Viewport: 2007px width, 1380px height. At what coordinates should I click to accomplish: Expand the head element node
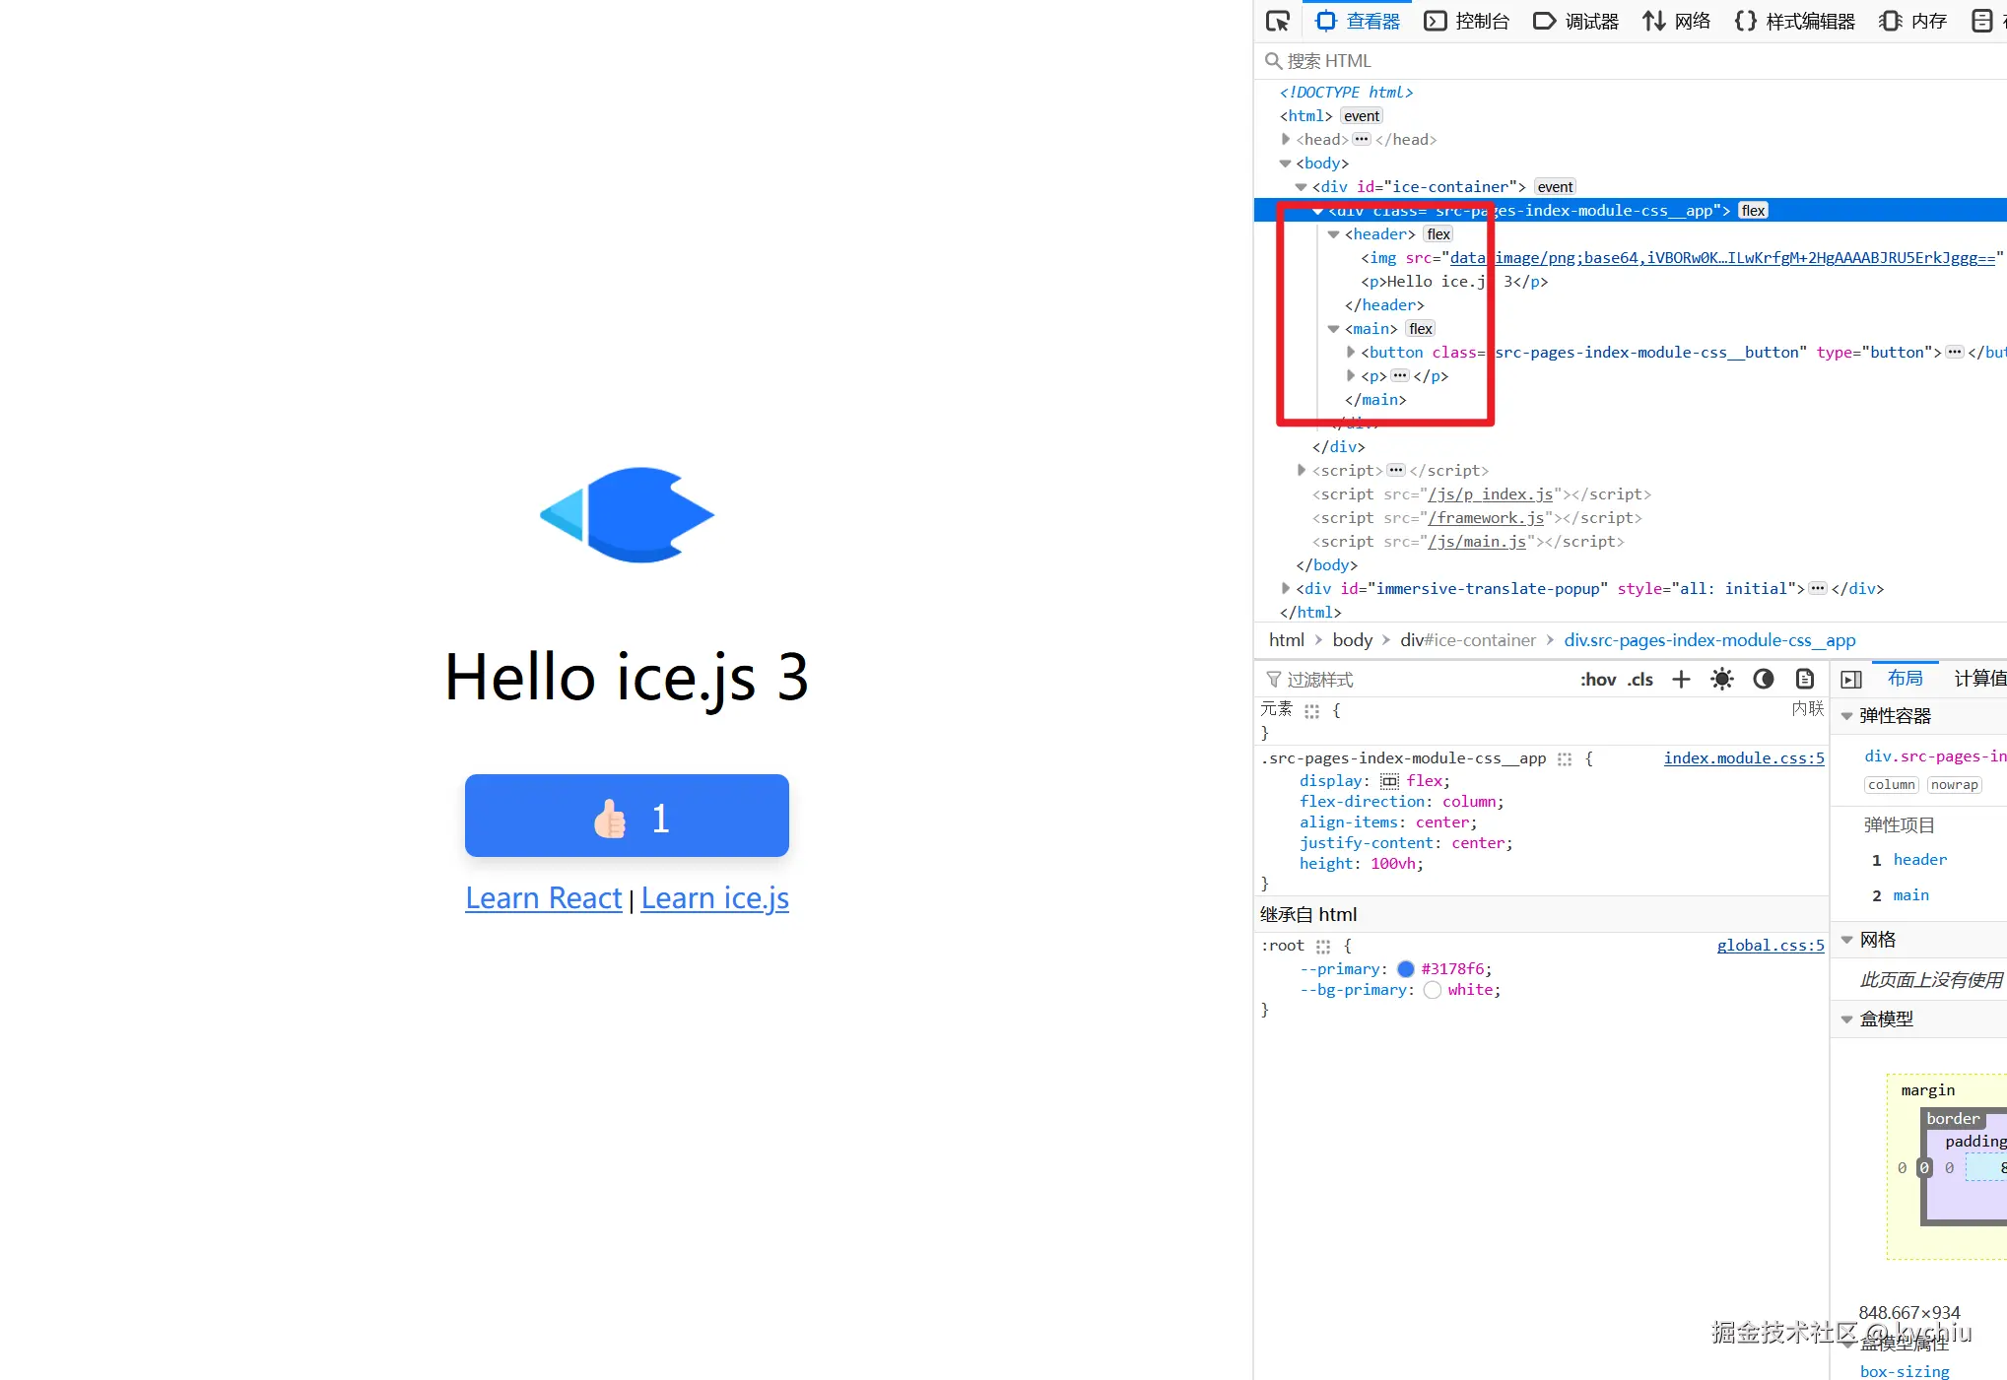click(1286, 140)
